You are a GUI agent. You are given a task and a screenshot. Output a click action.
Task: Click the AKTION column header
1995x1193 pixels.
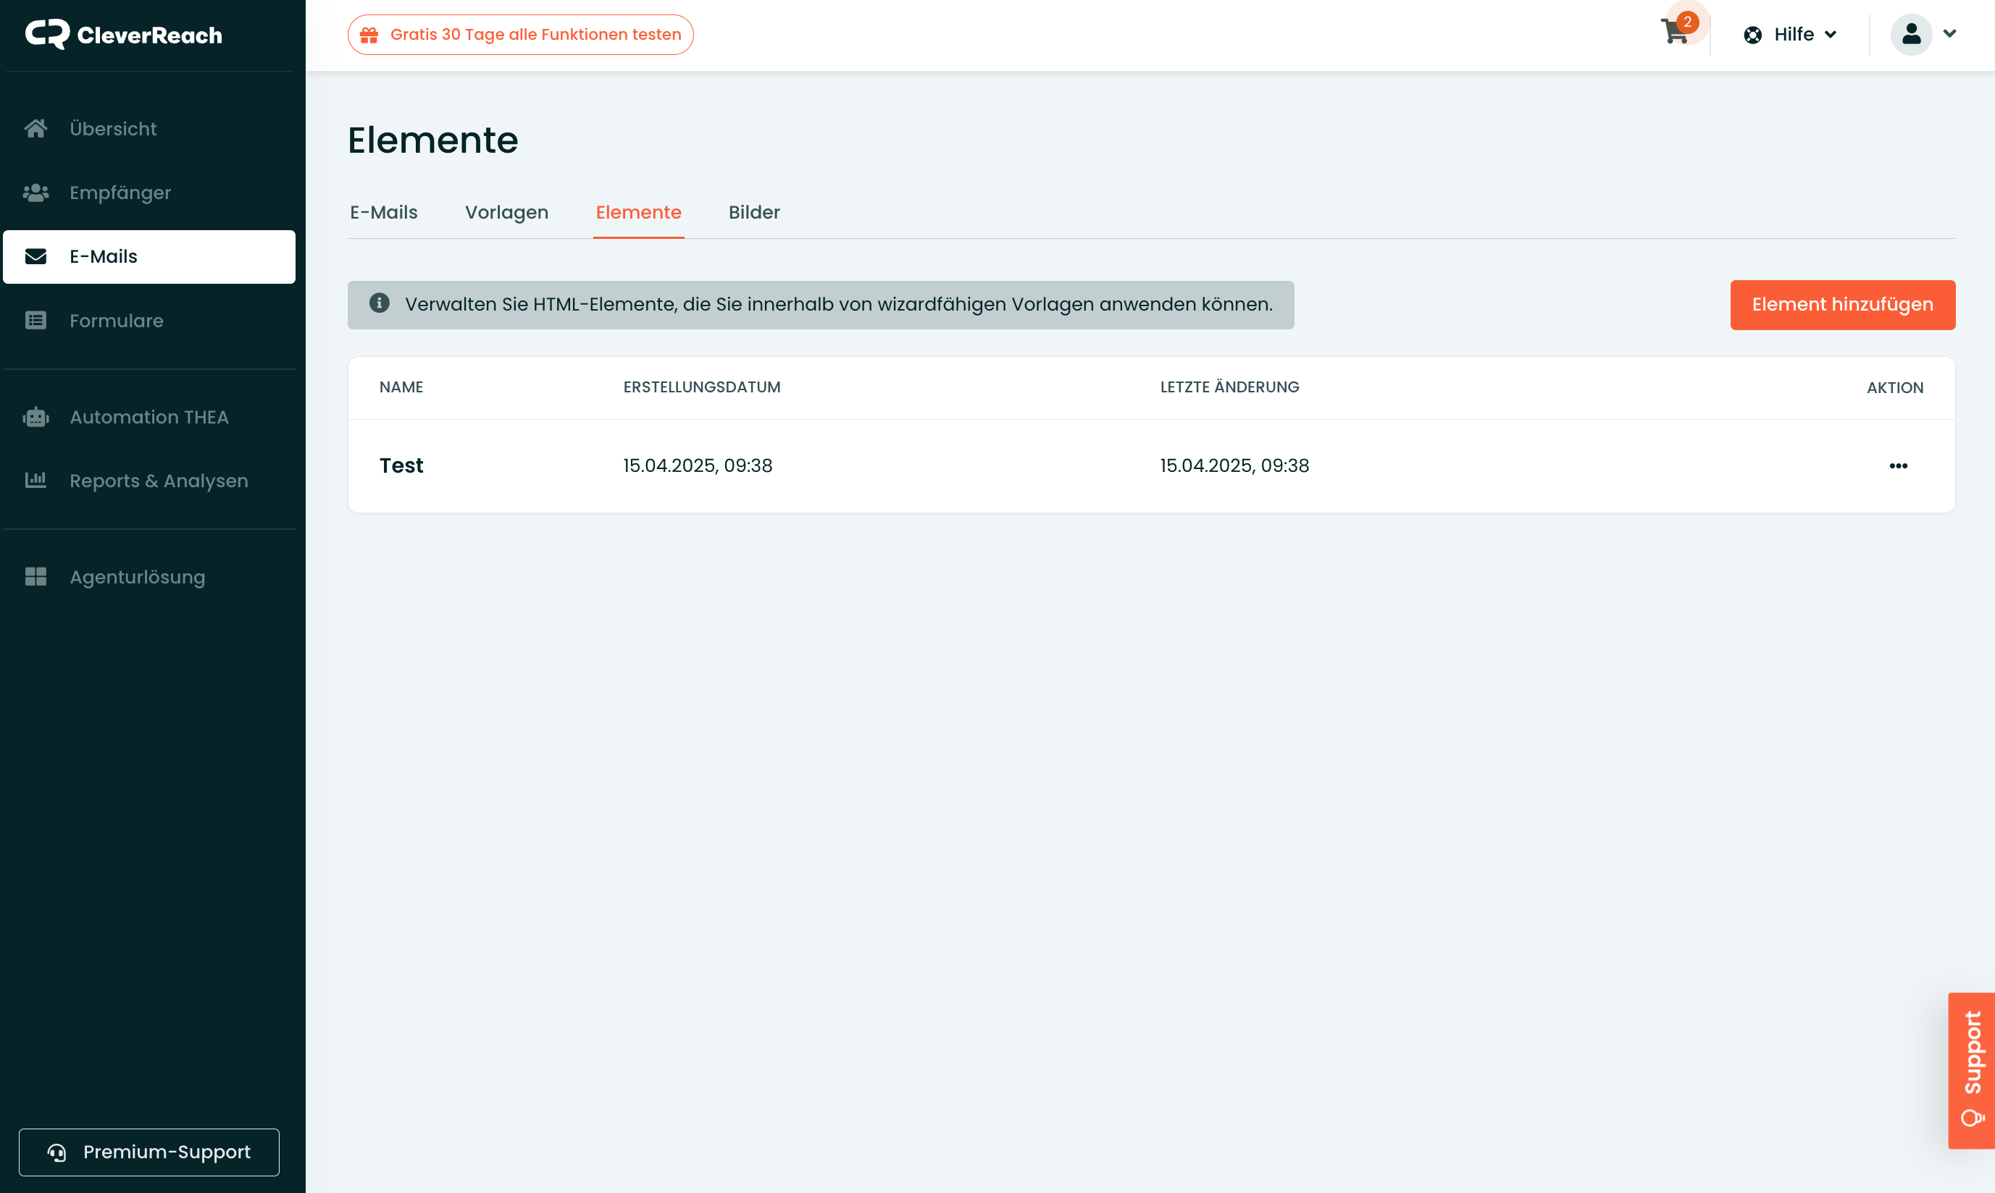point(1894,388)
